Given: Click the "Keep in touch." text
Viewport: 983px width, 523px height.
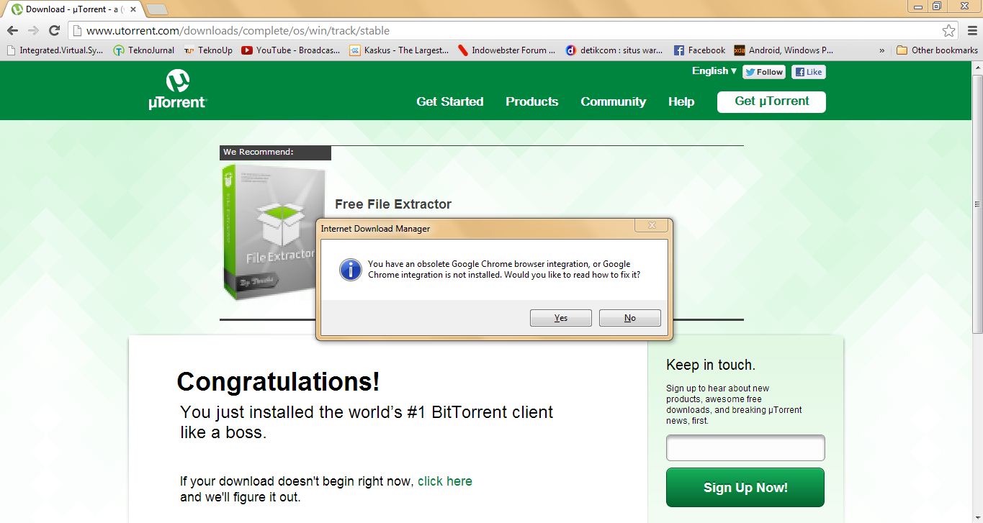Looking at the screenshot, I should pos(711,365).
